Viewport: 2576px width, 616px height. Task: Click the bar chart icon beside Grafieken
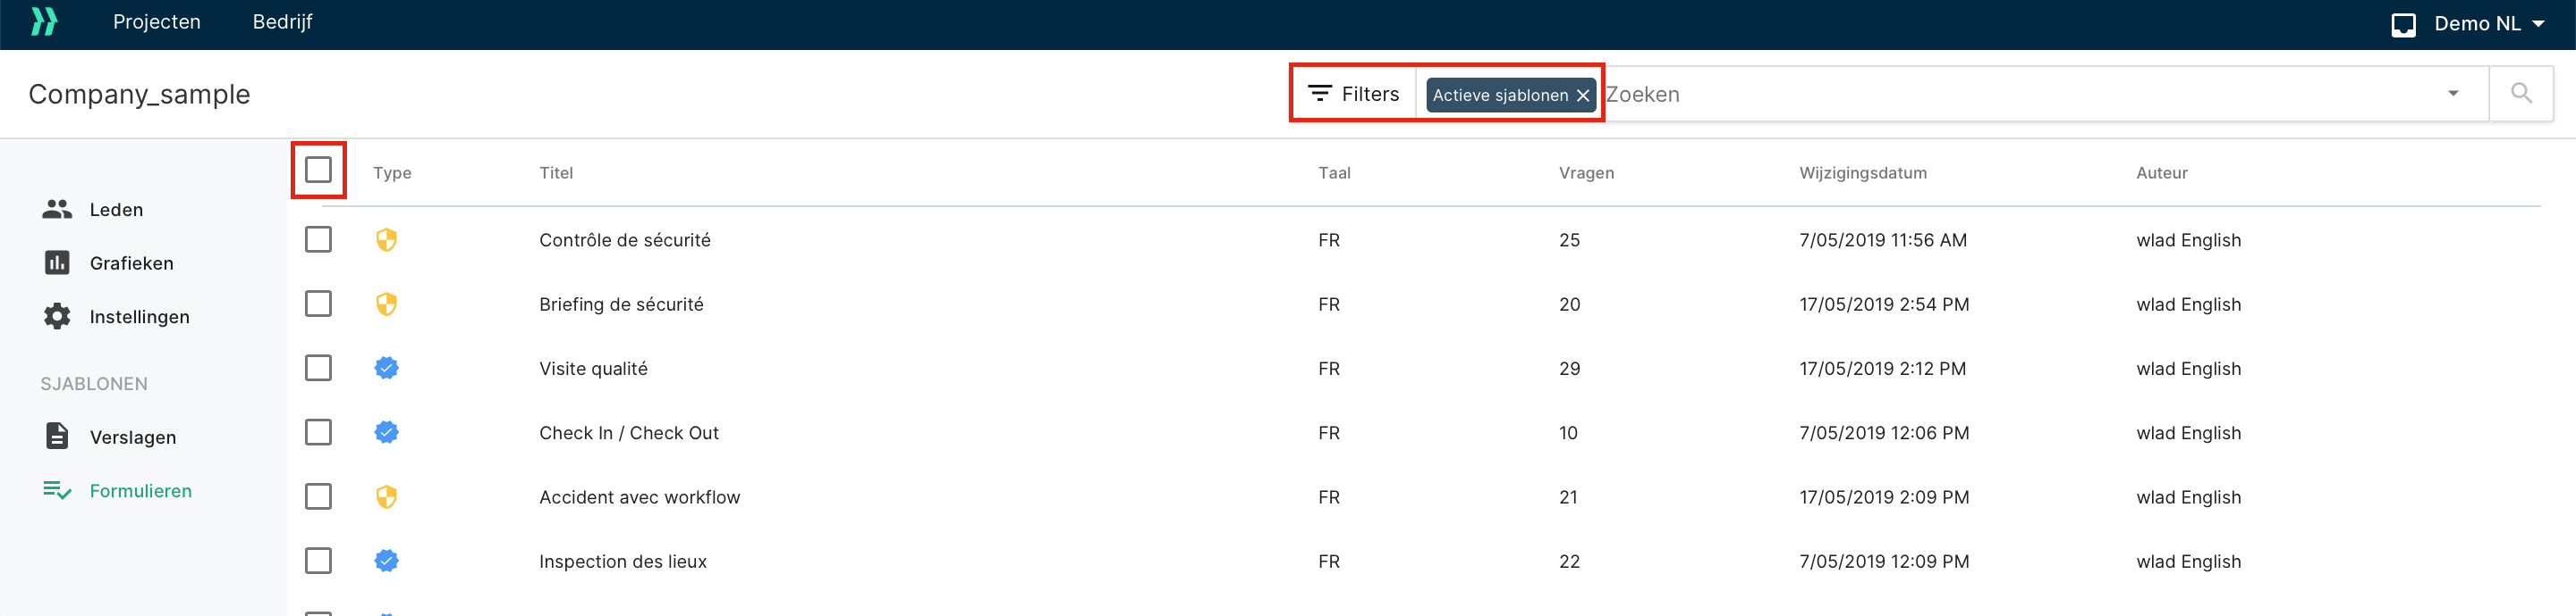tap(57, 262)
